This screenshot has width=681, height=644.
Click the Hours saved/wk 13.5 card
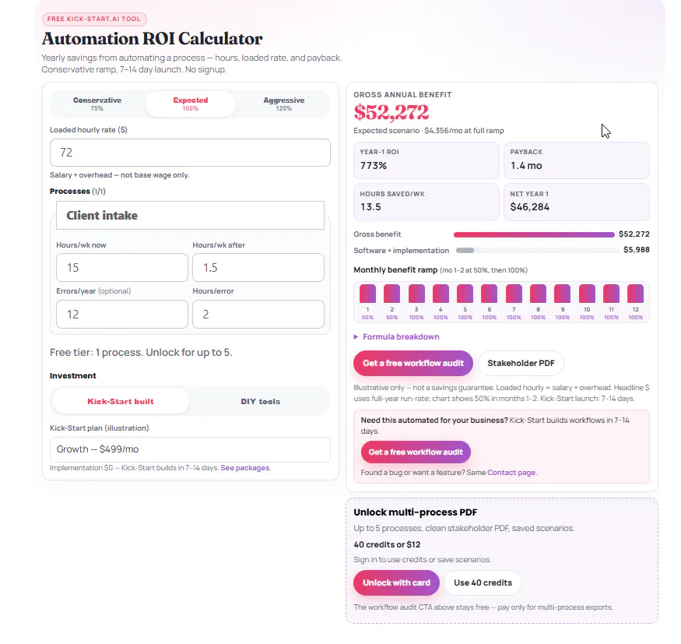click(x=426, y=202)
